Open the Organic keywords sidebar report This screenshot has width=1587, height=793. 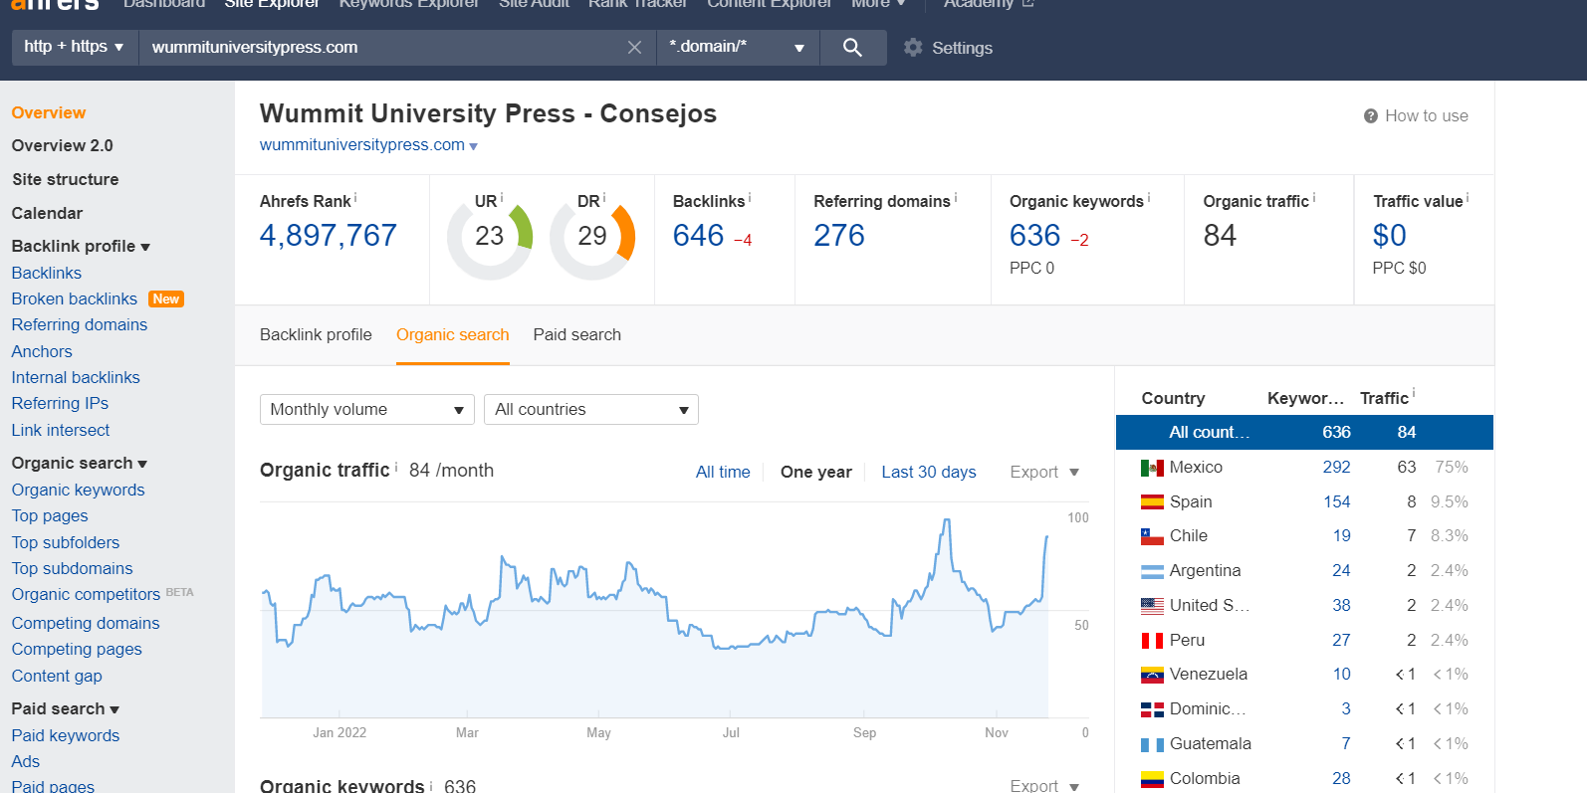coord(79,490)
